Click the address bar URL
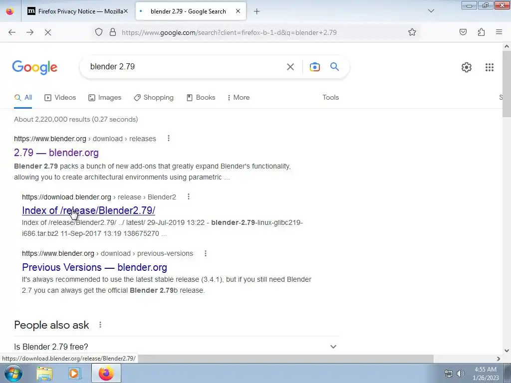 pyautogui.click(x=229, y=32)
